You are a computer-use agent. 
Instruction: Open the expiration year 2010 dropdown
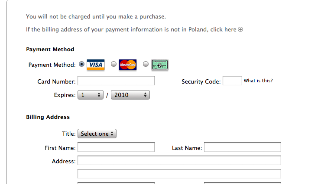click(x=130, y=95)
